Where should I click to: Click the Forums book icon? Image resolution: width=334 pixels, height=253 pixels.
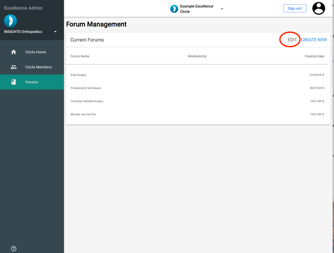[x=14, y=82]
